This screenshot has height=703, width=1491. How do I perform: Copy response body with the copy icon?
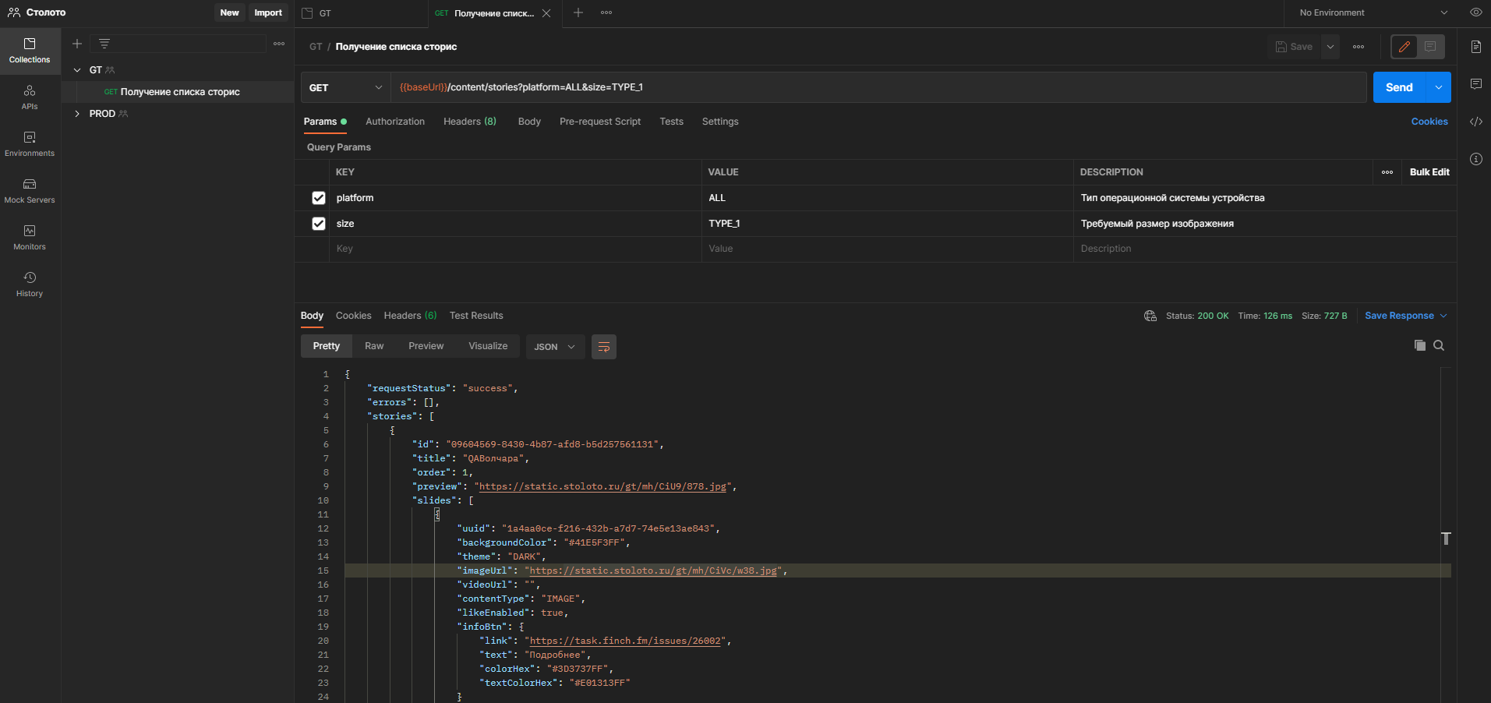coord(1419,345)
